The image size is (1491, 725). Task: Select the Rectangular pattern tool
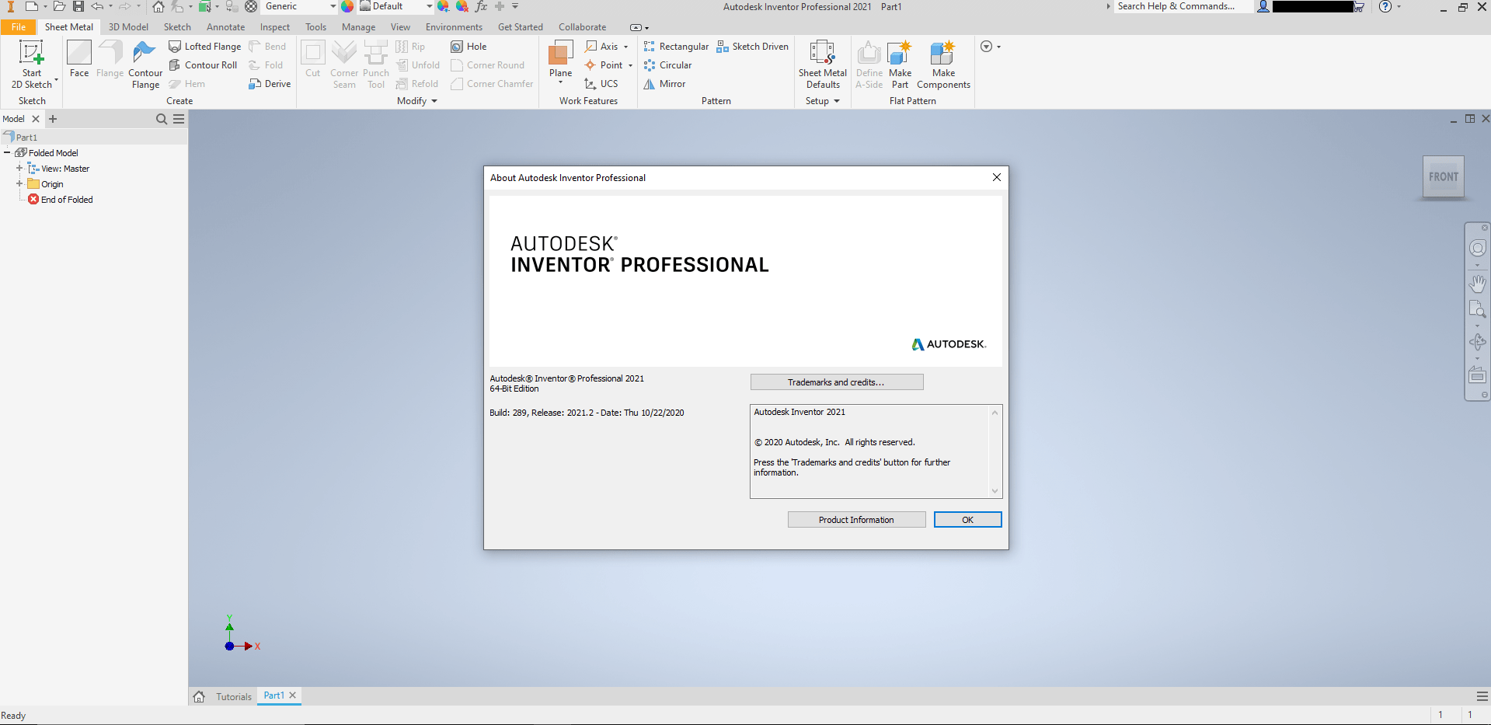676,47
